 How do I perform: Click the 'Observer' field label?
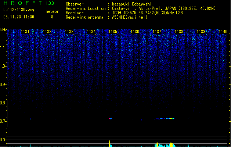(x=75, y=4)
